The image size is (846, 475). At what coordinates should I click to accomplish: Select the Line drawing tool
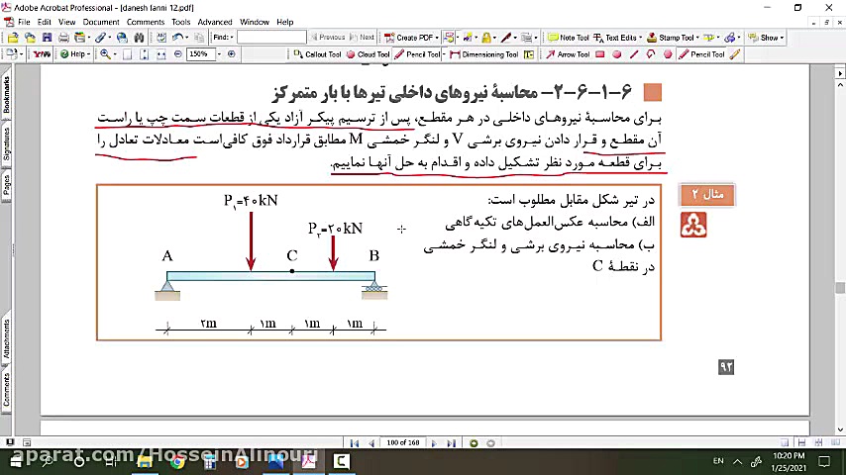[x=634, y=54]
